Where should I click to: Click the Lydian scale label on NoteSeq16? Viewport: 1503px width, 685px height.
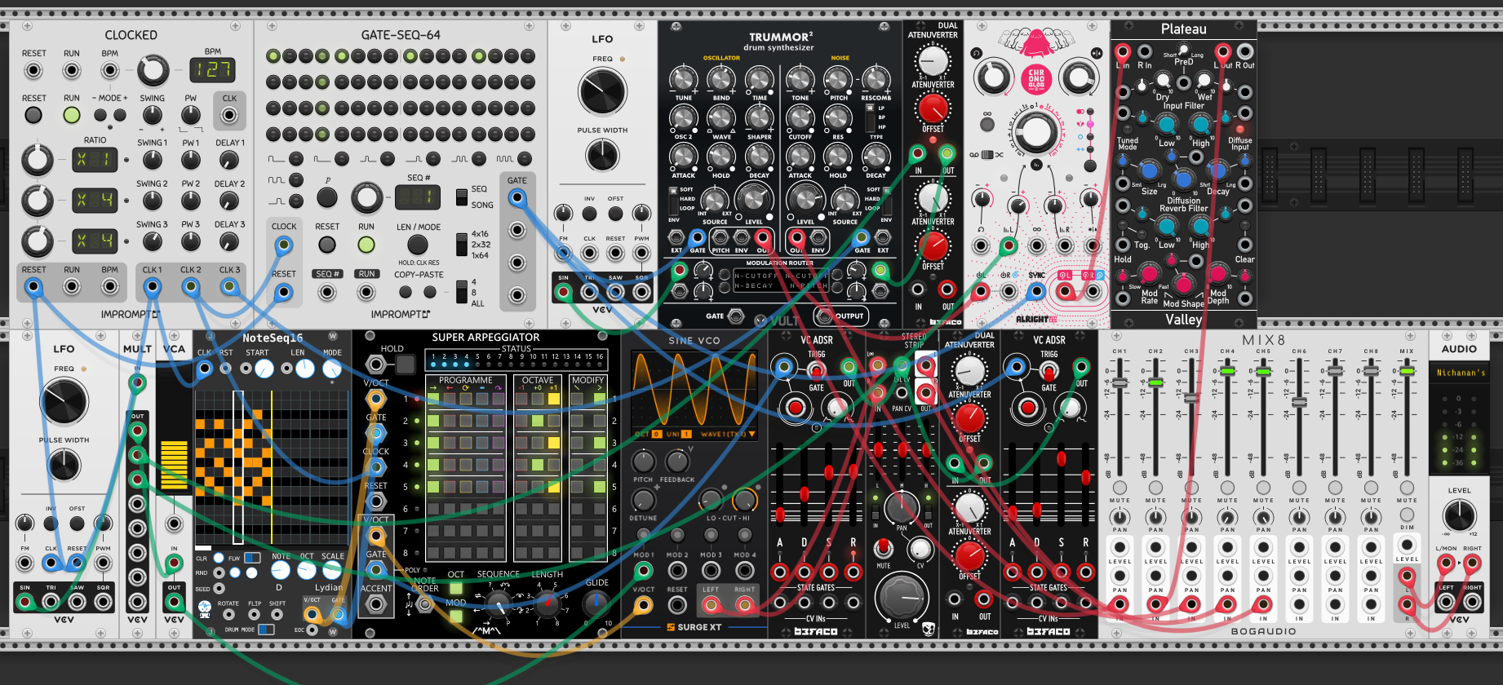coord(328,587)
